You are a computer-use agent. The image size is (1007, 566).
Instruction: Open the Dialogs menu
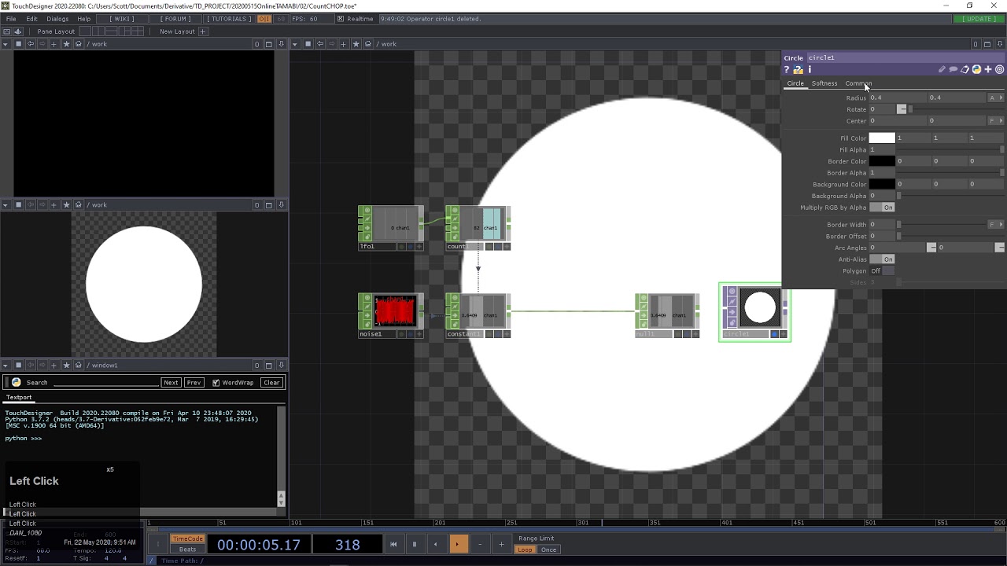click(x=57, y=19)
